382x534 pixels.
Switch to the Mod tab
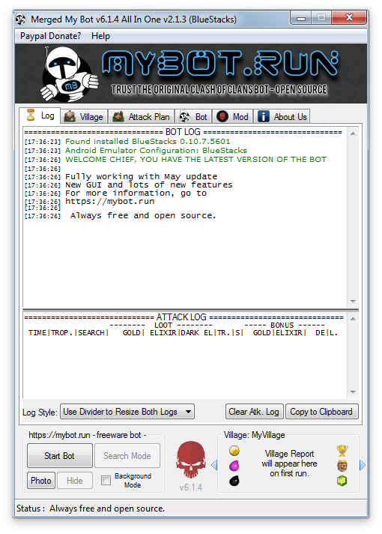point(233,117)
